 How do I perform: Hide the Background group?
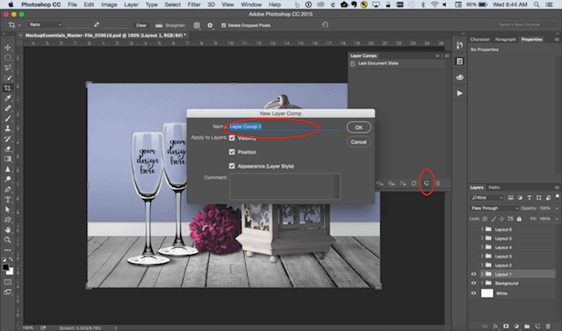(x=473, y=283)
